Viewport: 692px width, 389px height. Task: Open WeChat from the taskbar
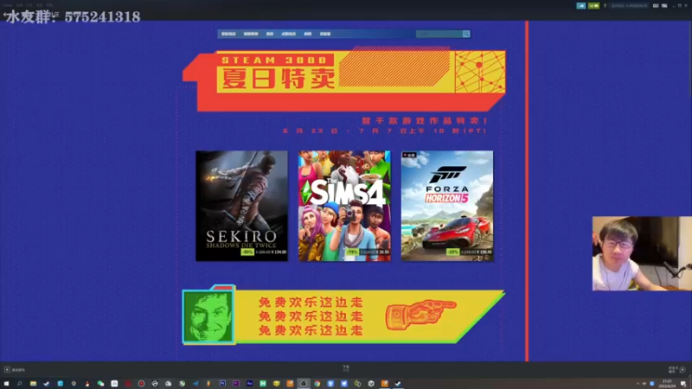coord(100,384)
